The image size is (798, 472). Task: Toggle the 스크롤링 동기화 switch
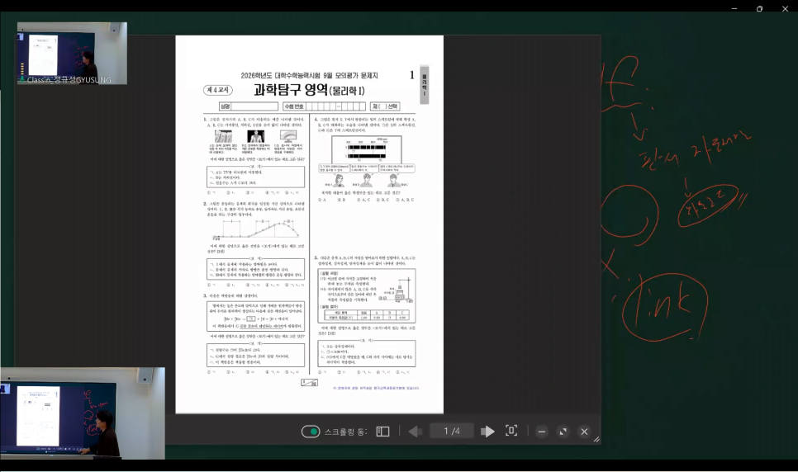click(311, 432)
